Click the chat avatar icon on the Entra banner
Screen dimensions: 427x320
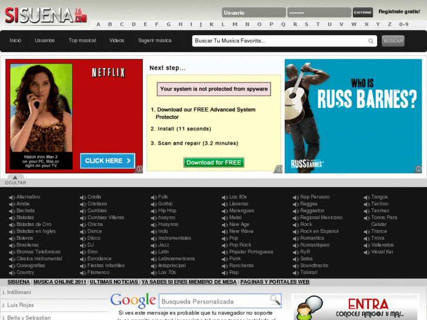click(x=310, y=308)
